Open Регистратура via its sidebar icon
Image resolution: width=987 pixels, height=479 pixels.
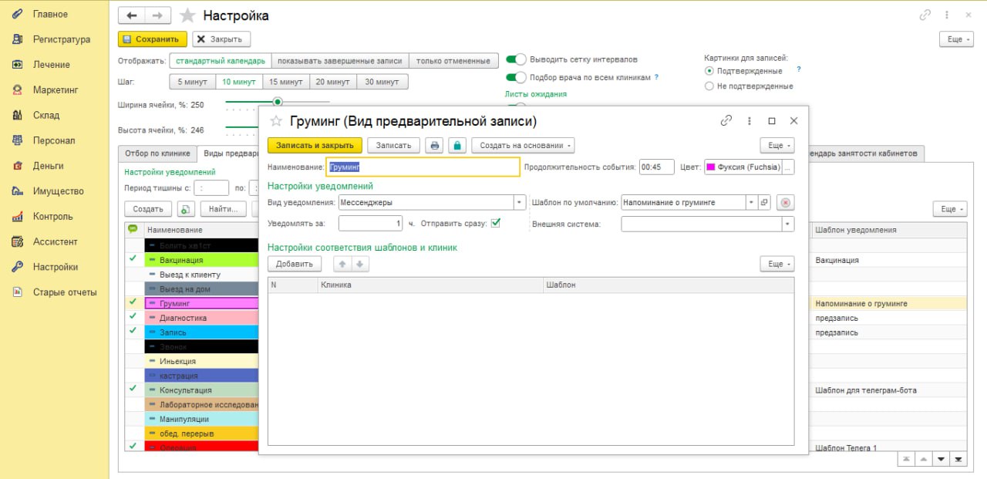coord(17,39)
